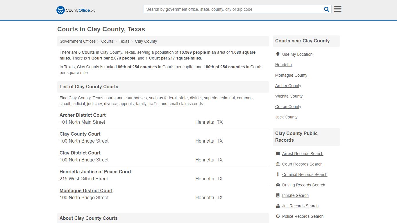
Task: Click Use My Location link
Action: tap(297, 54)
